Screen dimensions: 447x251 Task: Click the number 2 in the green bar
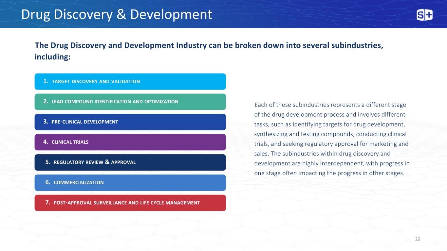pyautogui.click(x=46, y=102)
